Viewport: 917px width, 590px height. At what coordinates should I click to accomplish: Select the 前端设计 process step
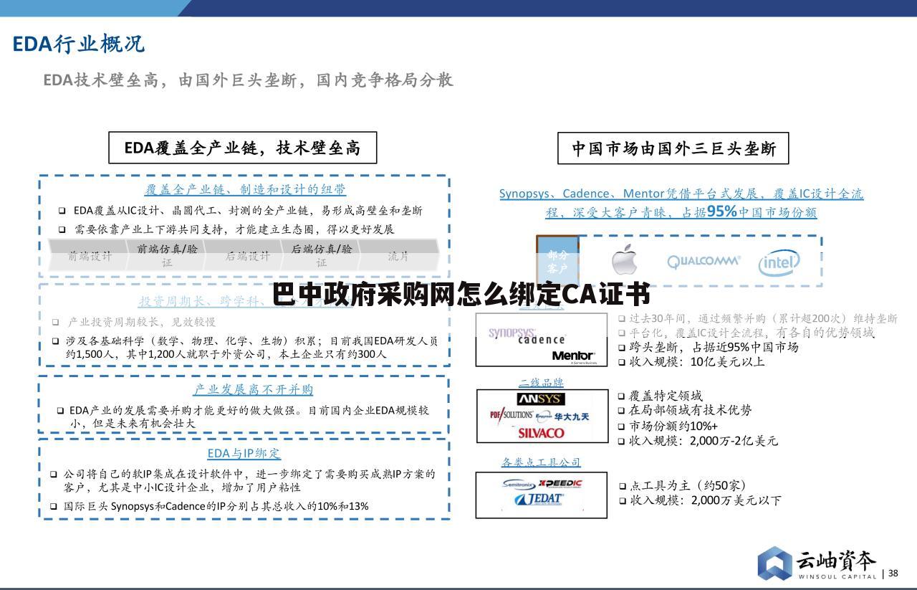point(90,256)
